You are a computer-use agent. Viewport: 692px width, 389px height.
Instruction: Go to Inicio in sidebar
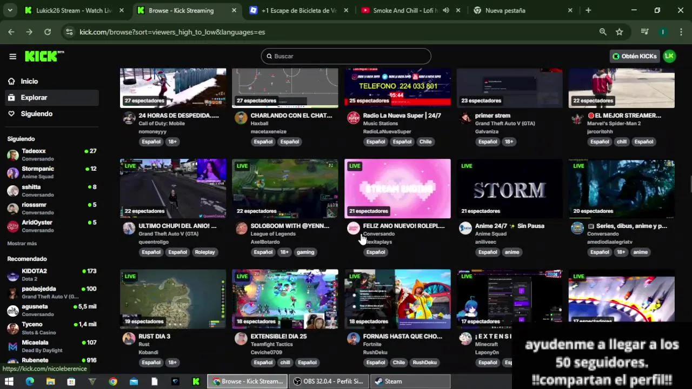pyautogui.click(x=52, y=81)
